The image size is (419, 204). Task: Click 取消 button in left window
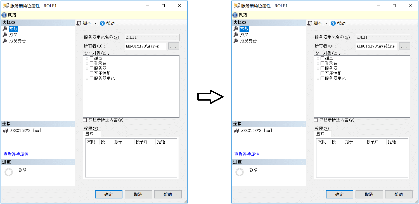point(138,194)
